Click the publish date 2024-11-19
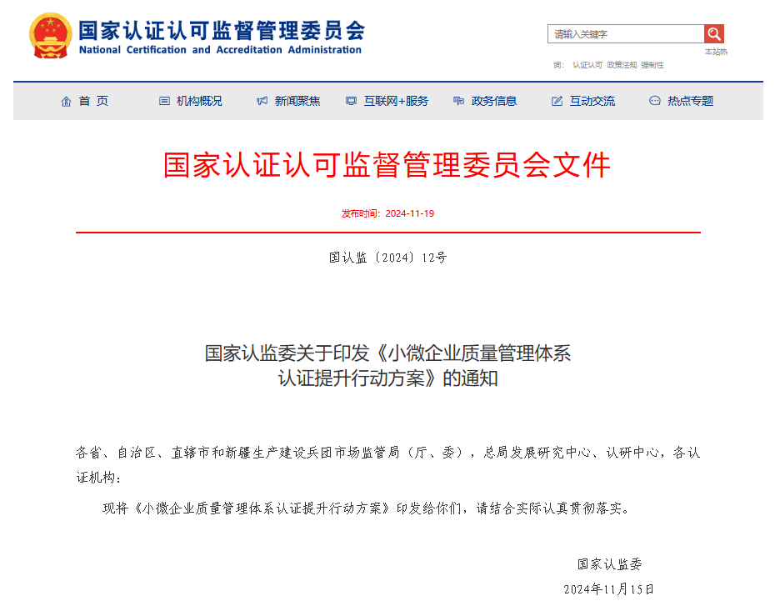 tap(409, 213)
